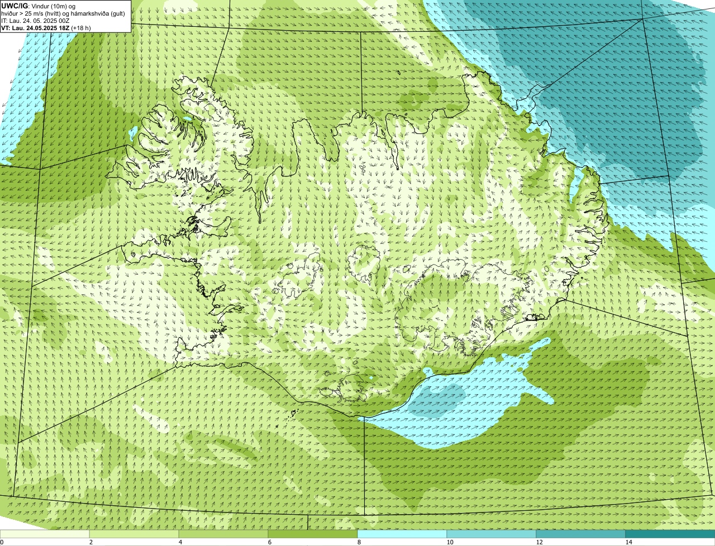The width and height of the screenshot is (715, 546).
Task: Select the 8–10 m/s pale cyan colorbar segment
Action: (402, 534)
